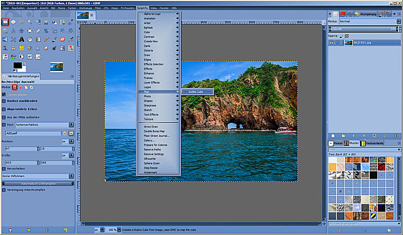Viewport: 403px width, 235px height.
Task: Select the Heal tool with yellow bandage
Action: (x=22, y=48)
